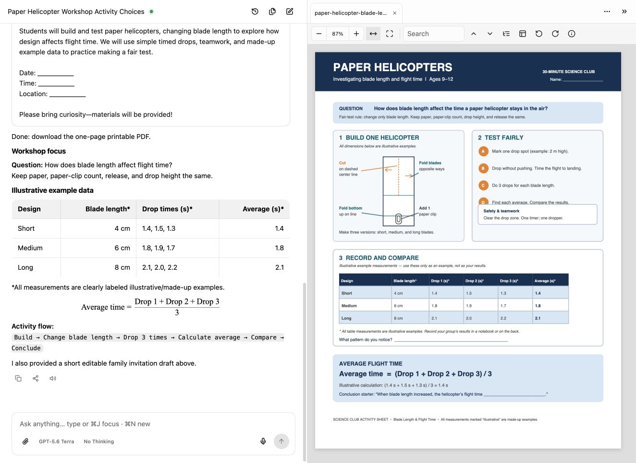Open the three-dots more options menu
636x463 pixels.
[x=607, y=12]
